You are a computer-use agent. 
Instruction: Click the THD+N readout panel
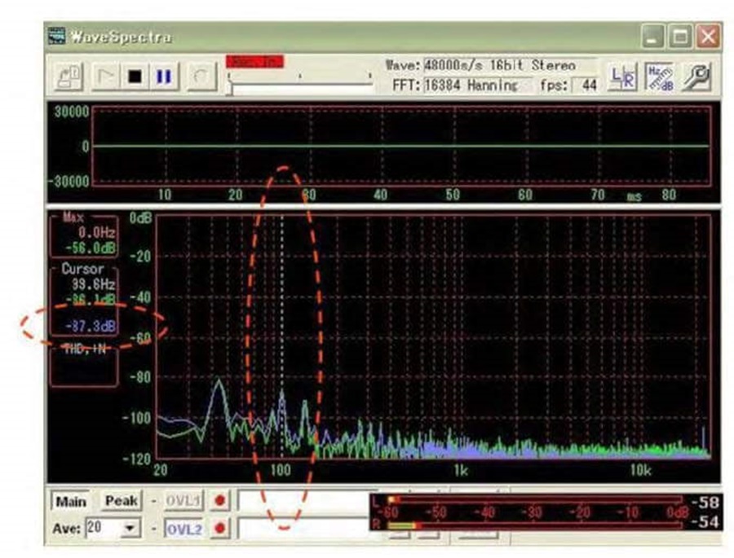84,367
